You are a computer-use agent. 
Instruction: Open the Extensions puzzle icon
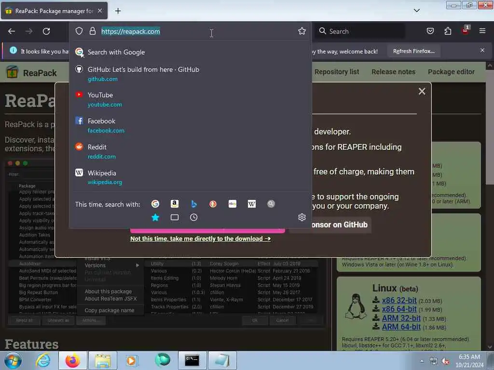pyautogui.click(x=448, y=31)
